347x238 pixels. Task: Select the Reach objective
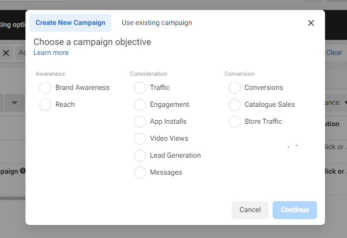point(45,105)
